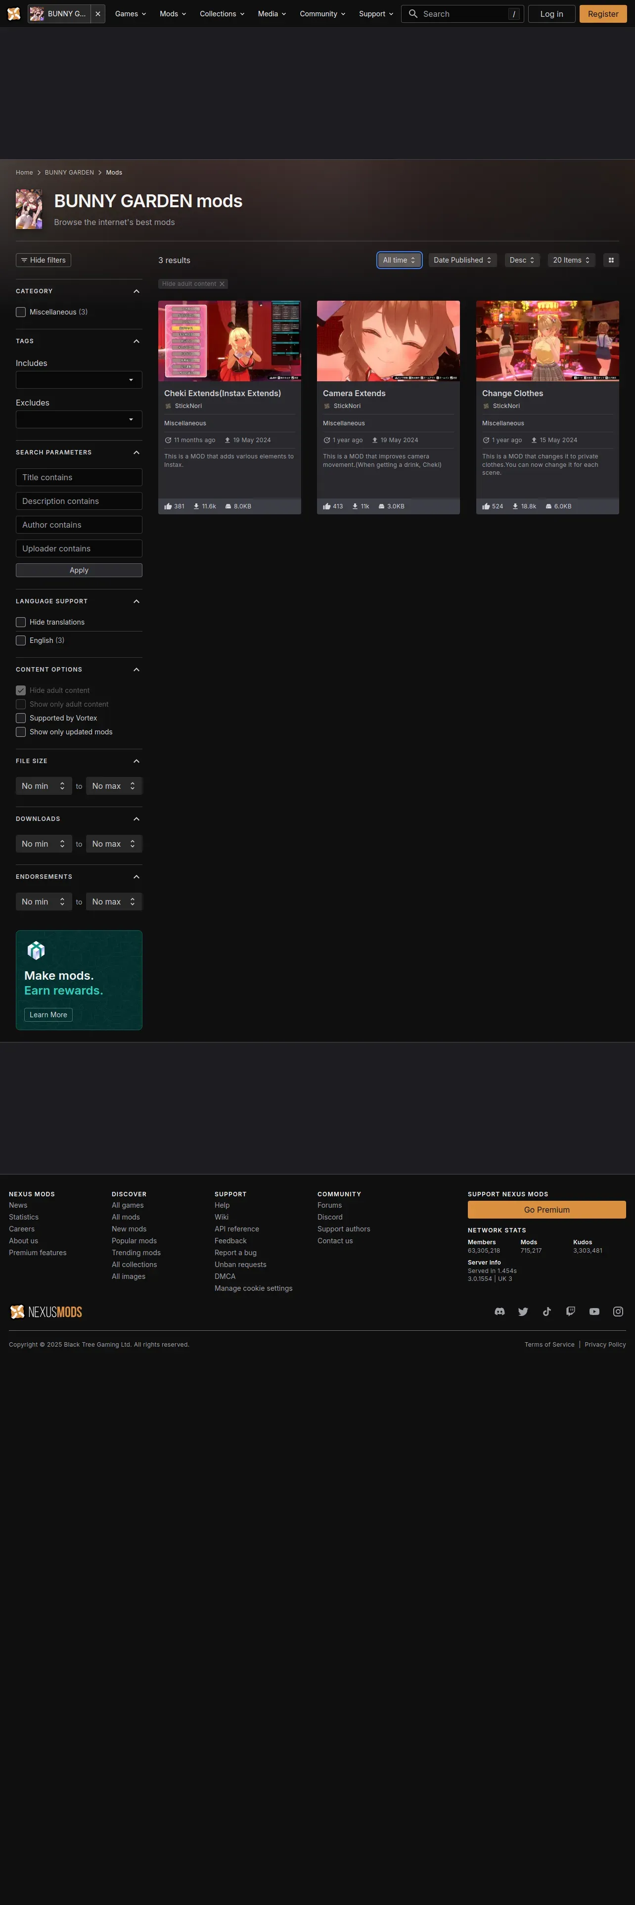
Task: Toggle Show only adult content checkbox
Action: [21, 704]
